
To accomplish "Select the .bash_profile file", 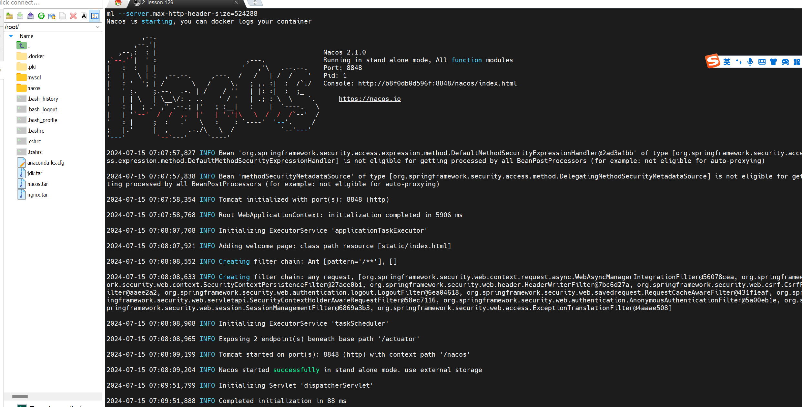I will (37, 120).
